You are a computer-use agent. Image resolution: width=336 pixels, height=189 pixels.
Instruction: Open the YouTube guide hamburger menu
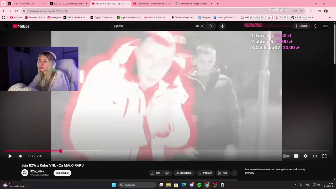[x=6, y=26]
